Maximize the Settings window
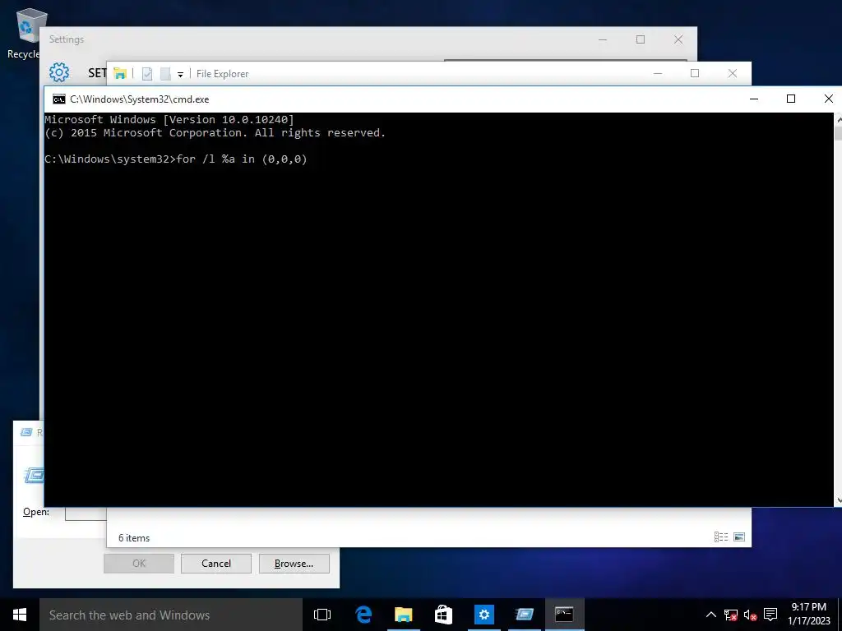 (x=640, y=39)
